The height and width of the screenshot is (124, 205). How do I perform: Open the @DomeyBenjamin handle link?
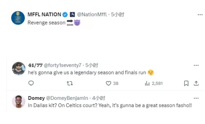tap(67, 98)
